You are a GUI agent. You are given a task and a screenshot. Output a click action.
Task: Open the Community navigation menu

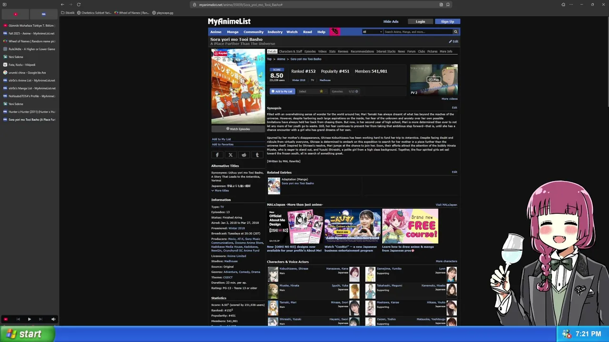pos(254,32)
